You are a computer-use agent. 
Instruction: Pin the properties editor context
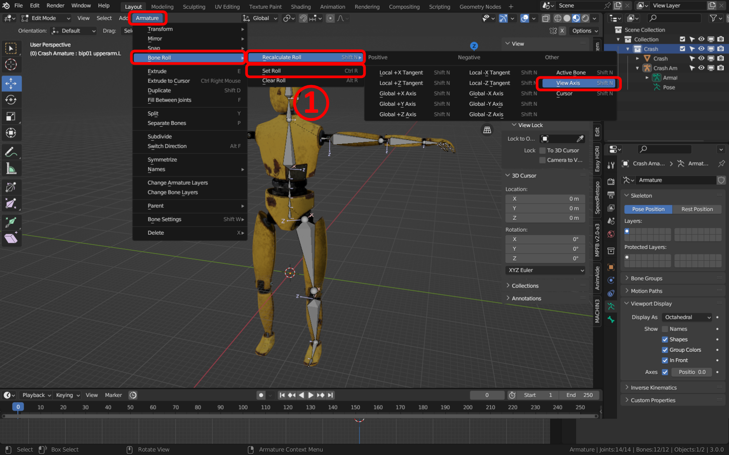tap(721, 164)
